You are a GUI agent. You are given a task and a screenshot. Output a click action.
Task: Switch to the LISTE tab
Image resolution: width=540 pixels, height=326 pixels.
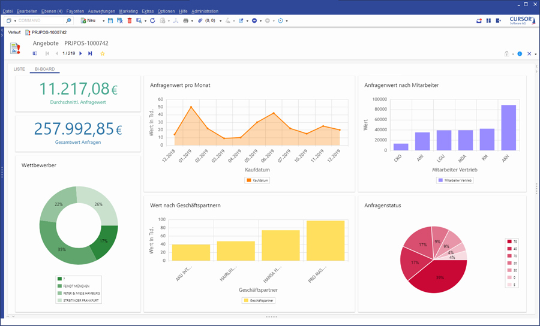click(19, 70)
